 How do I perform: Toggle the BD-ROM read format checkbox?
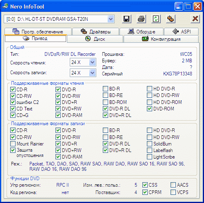(105, 102)
